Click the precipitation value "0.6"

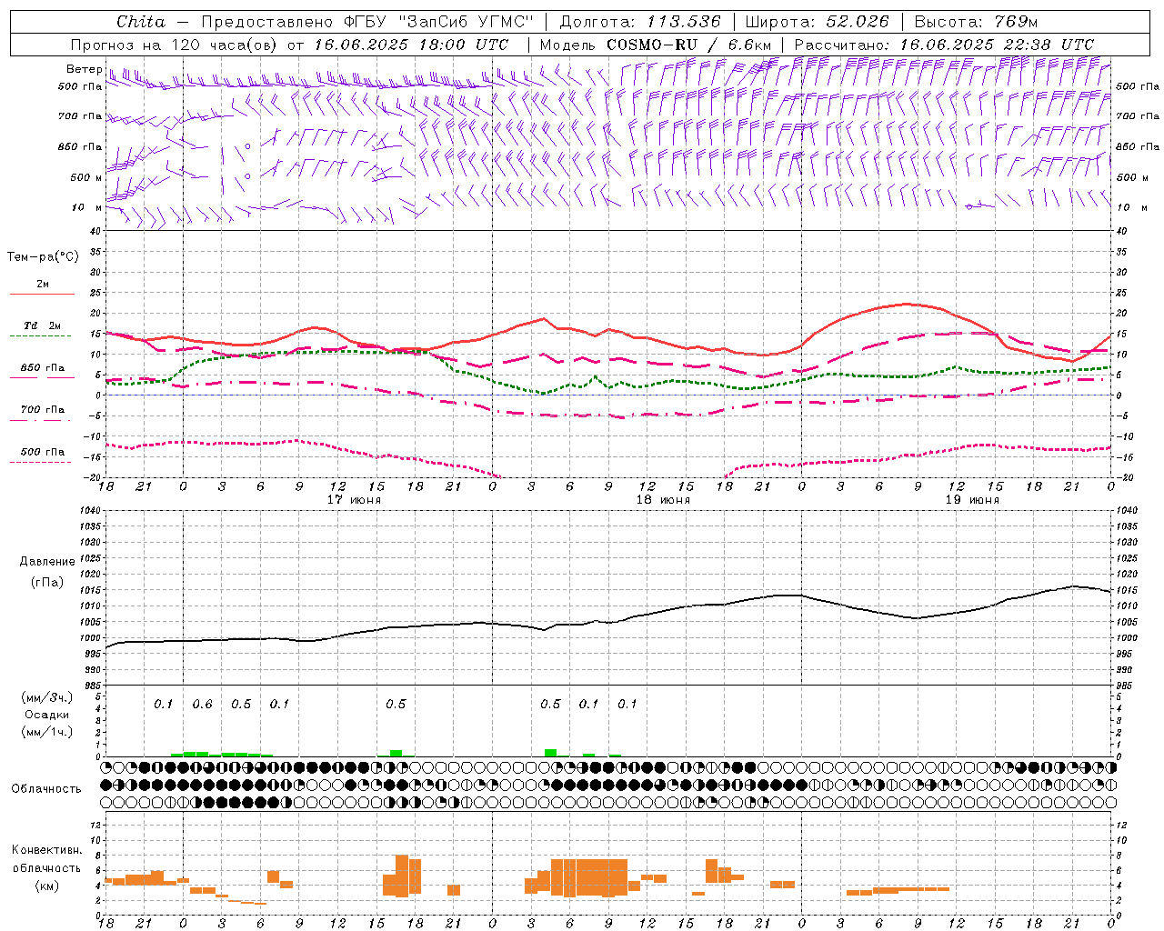202,705
